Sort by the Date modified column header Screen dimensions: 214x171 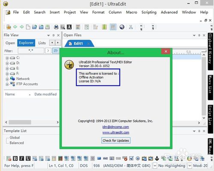(x=45, y=94)
